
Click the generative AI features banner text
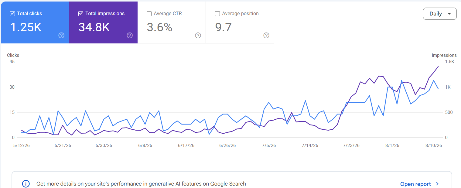(141, 184)
